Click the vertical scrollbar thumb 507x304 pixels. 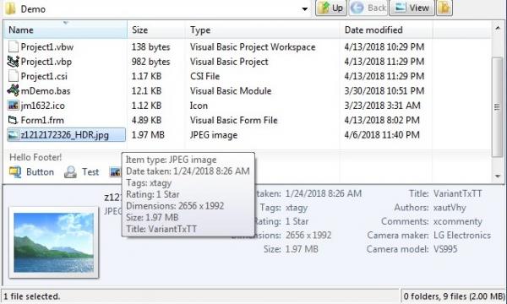click(498, 107)
